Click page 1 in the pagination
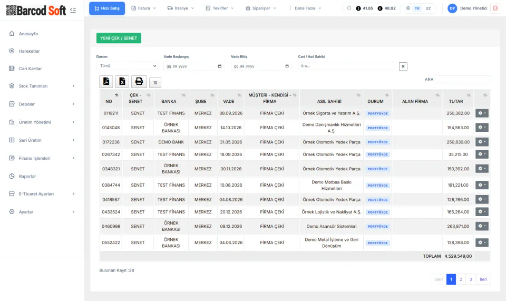Screen dimensions: 506x301 [451, 279]
